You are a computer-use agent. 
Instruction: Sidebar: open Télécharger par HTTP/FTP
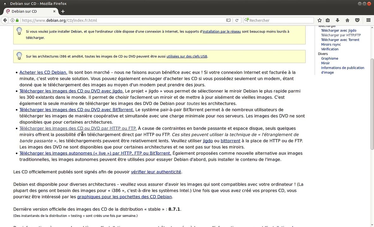pos(341,35)
